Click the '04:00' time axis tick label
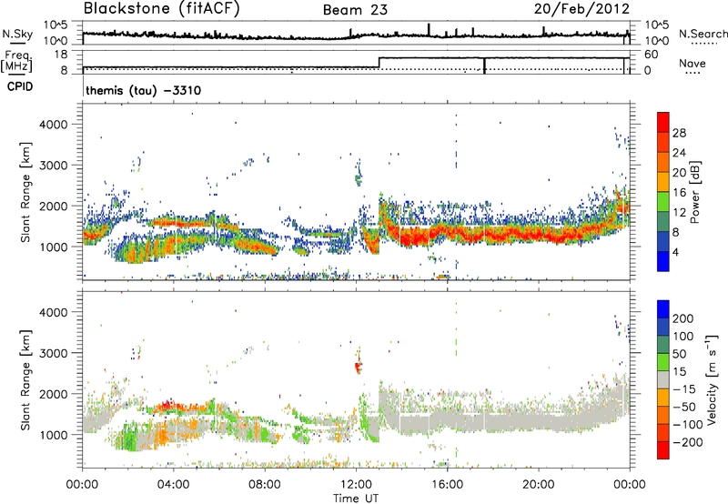 (x=174, y=484)
